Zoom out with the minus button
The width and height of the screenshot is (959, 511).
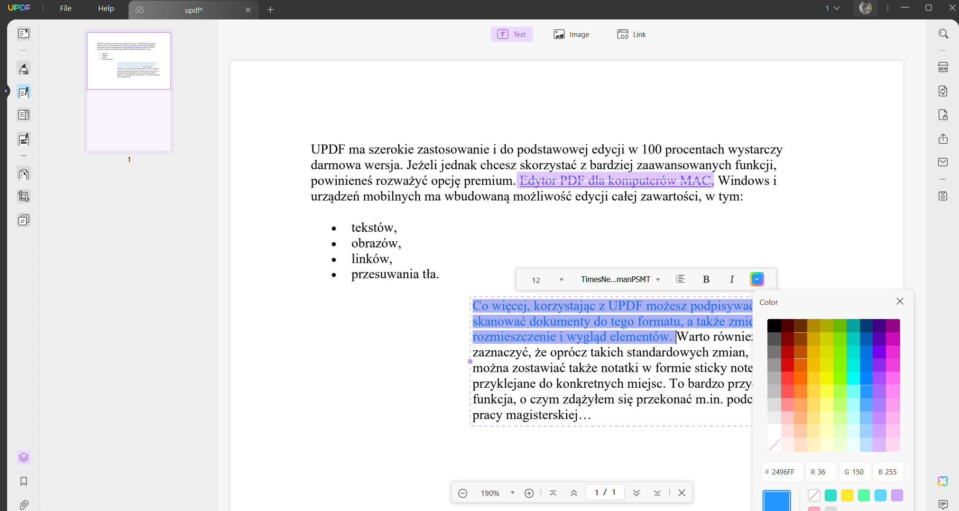click(x=463, y=493)
